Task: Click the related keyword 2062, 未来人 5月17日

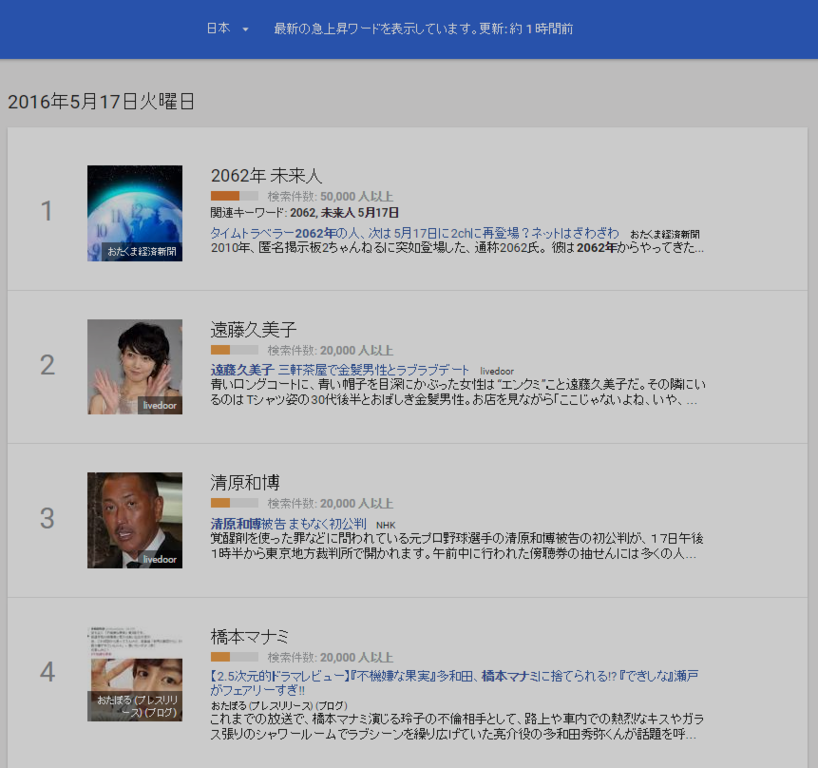Action: pyautogui.click(x=344, y=213)
